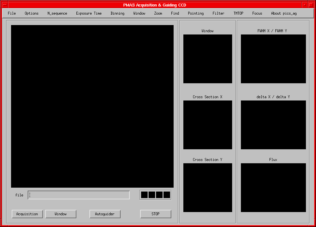Click the window menu icon in title bar

pos(5,5)
